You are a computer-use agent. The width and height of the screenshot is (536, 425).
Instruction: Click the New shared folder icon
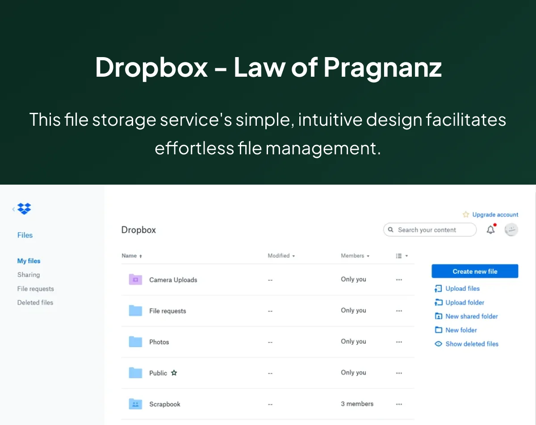coord(438,316)
